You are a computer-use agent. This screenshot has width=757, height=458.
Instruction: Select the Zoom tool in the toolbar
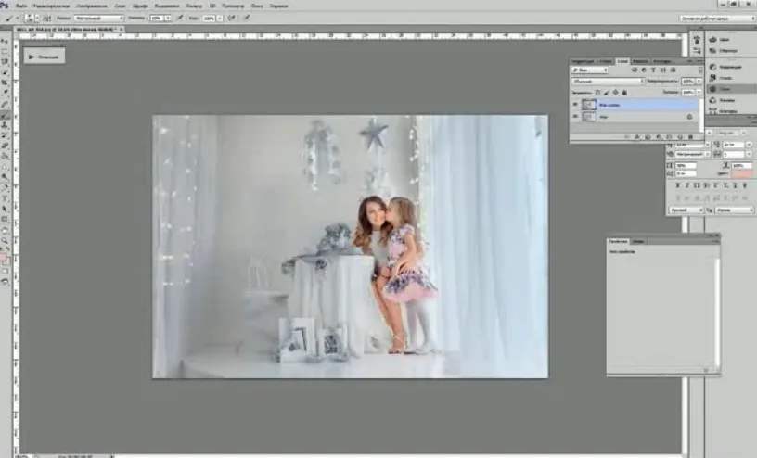click(x=6, y=239)
